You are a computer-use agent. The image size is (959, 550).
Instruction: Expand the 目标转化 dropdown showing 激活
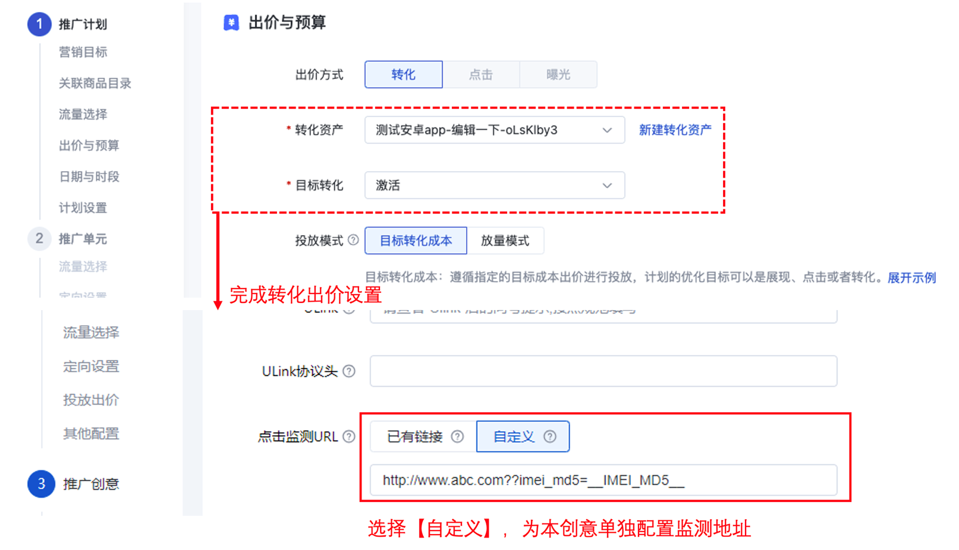tap(495, 185)
